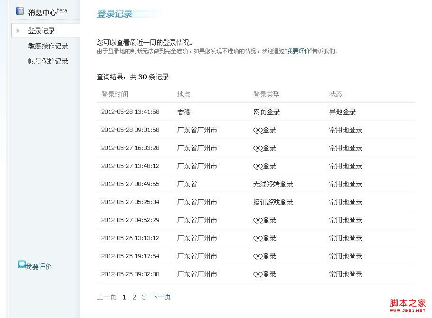Click 我要评价 link in the description text

(x=299, y=51)
